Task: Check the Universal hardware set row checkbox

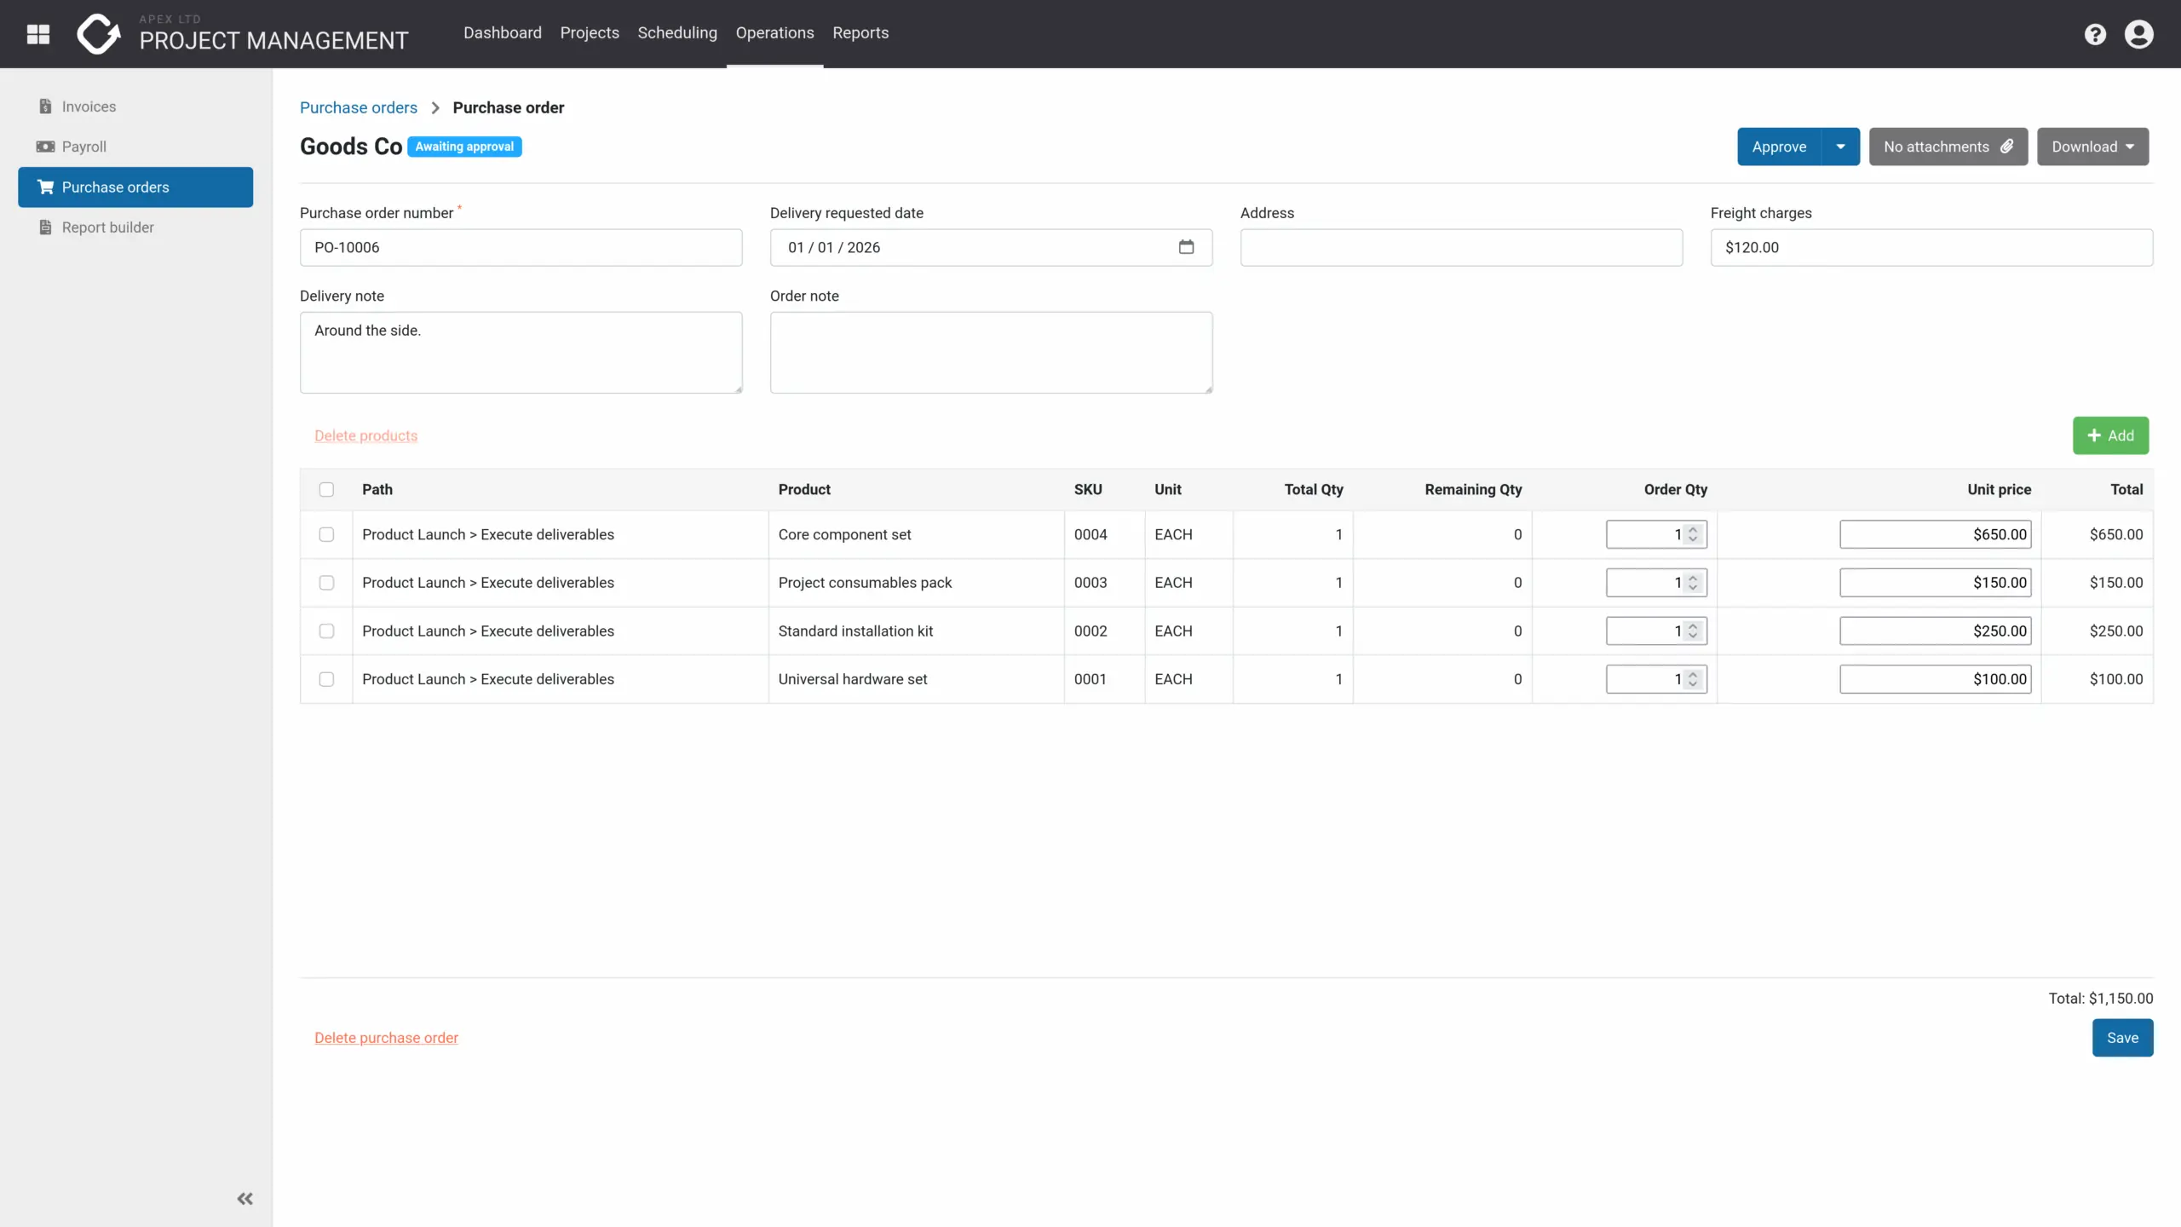Action: pos(326,679)
